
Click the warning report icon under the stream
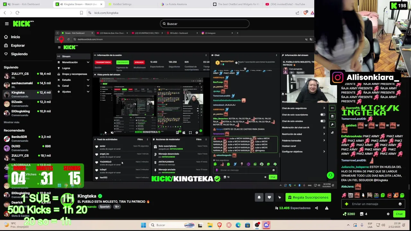(327, 208)
